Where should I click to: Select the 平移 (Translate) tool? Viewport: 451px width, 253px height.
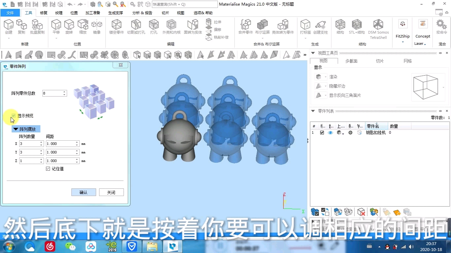(56, 27)
